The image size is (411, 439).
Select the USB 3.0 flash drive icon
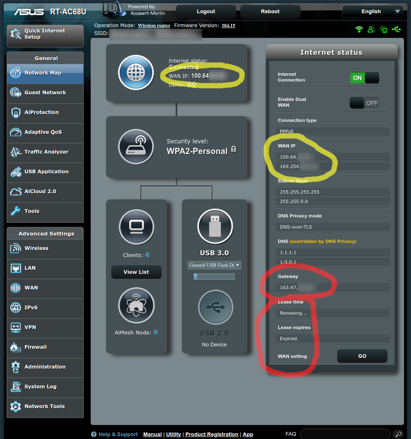[x=215, y=226]
